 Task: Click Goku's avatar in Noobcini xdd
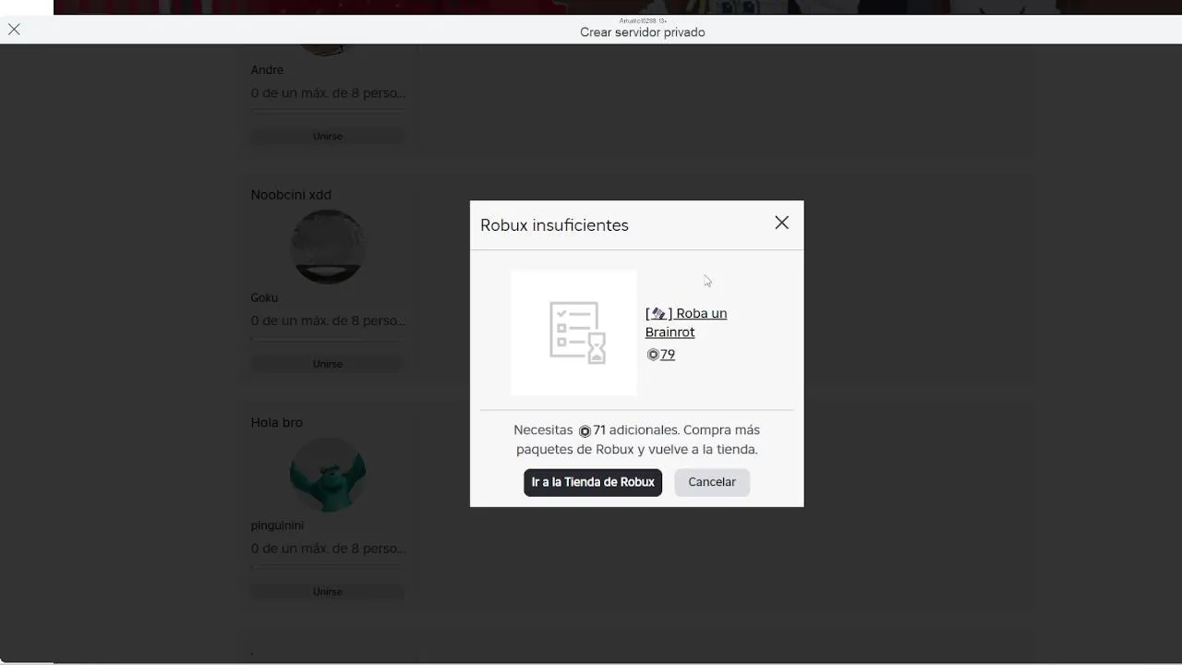click(x=328, y=247)
